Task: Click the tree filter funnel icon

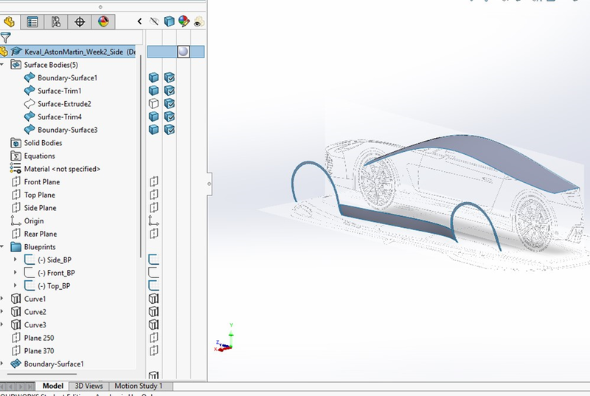Action: pos(5,38)
